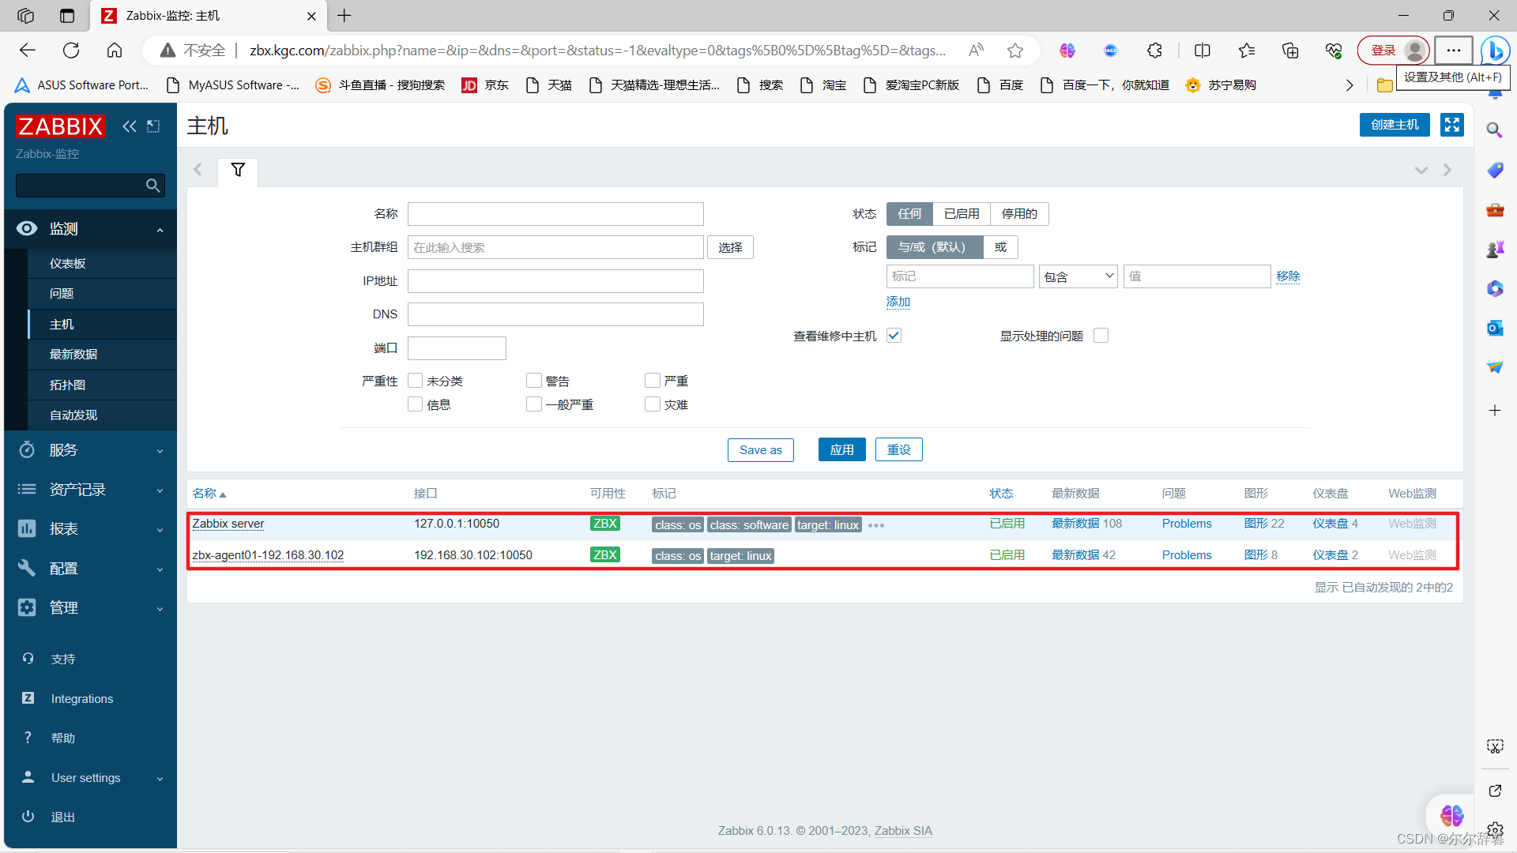Image resolution: width=1517 pixels, height=853 pixels.
Task: Click the 创建主机 button
Action: [x=1394, y=125]
